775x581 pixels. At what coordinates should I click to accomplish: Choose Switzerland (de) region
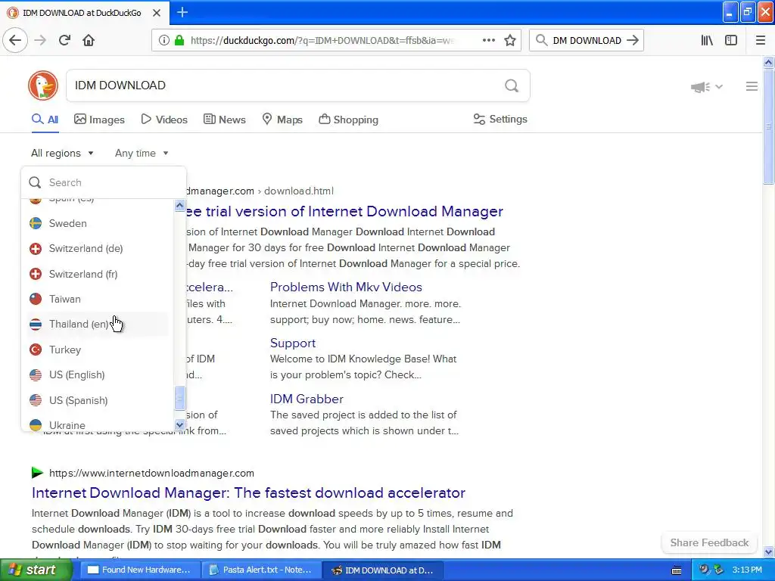98,248
